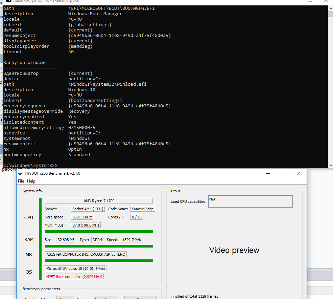Click the Video preview area
Viewport: 333px width, 299px height.
click(234, 250)
